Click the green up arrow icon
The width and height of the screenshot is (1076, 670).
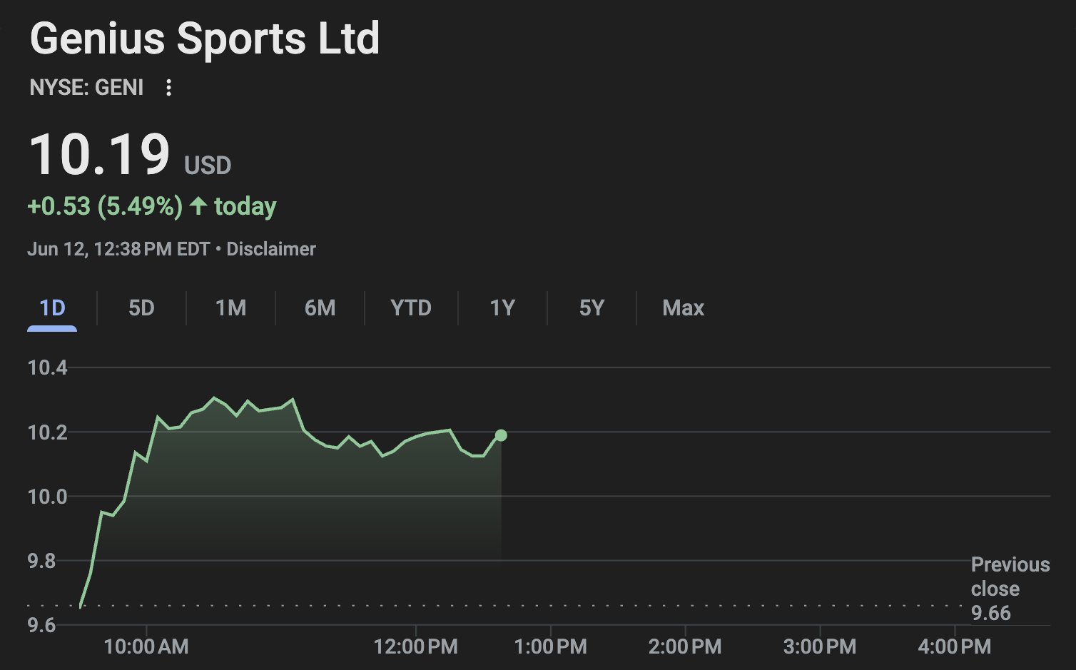click(198, 206)
